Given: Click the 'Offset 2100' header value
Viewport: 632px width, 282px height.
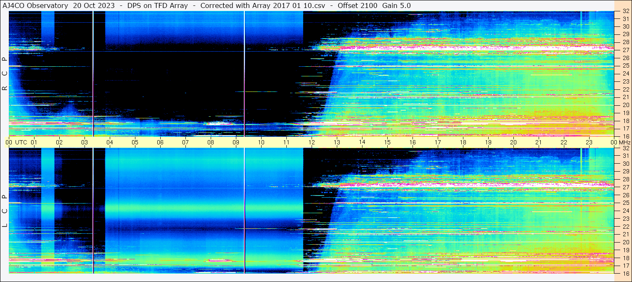Looking at the screenshot, I should (357, 5).
